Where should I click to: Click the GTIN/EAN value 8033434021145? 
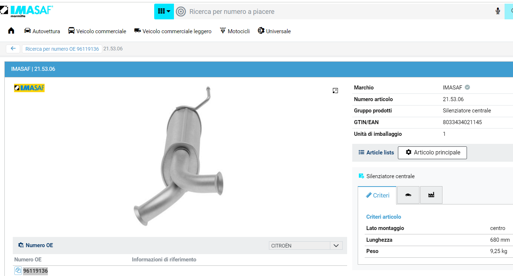coord(462,122)
